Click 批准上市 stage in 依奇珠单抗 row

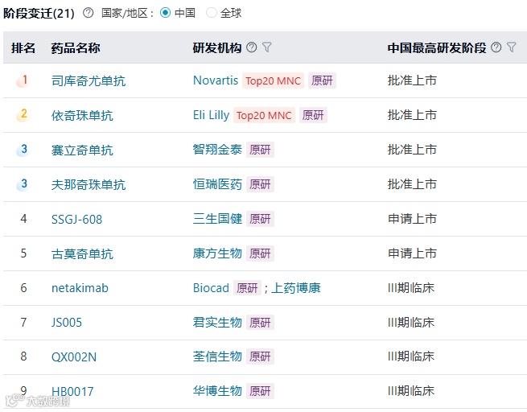coord(412,115)
